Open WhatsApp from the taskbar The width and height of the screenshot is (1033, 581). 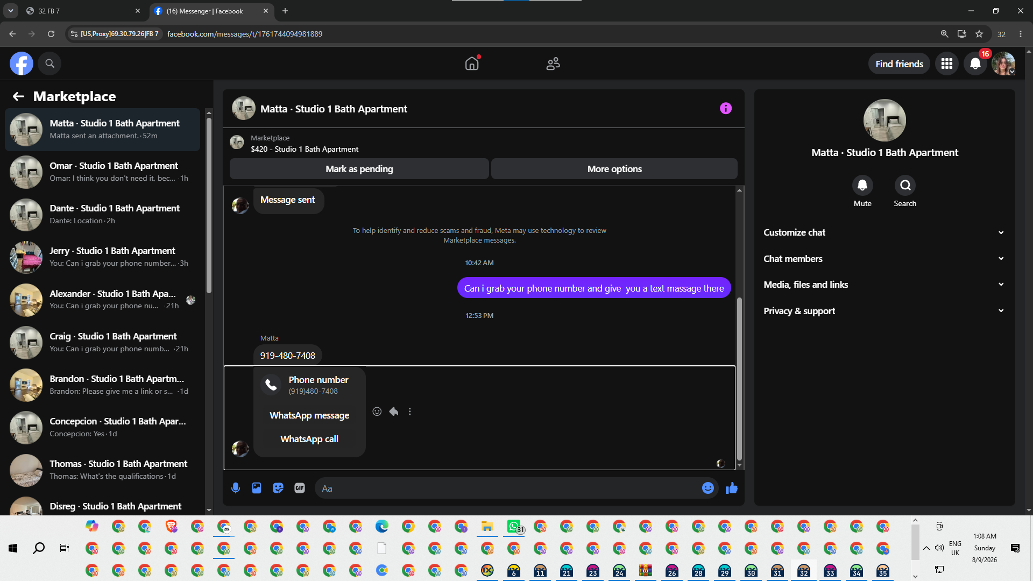click(514, 526)
